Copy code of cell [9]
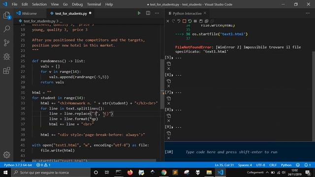Screen dimensions: 315x177 tap(169, 133)
